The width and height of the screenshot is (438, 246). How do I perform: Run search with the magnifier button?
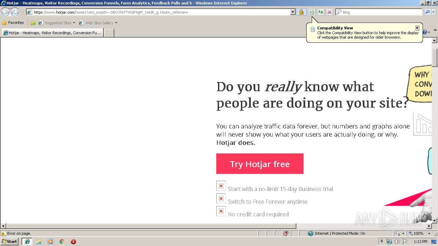click(x=427, y=12)
